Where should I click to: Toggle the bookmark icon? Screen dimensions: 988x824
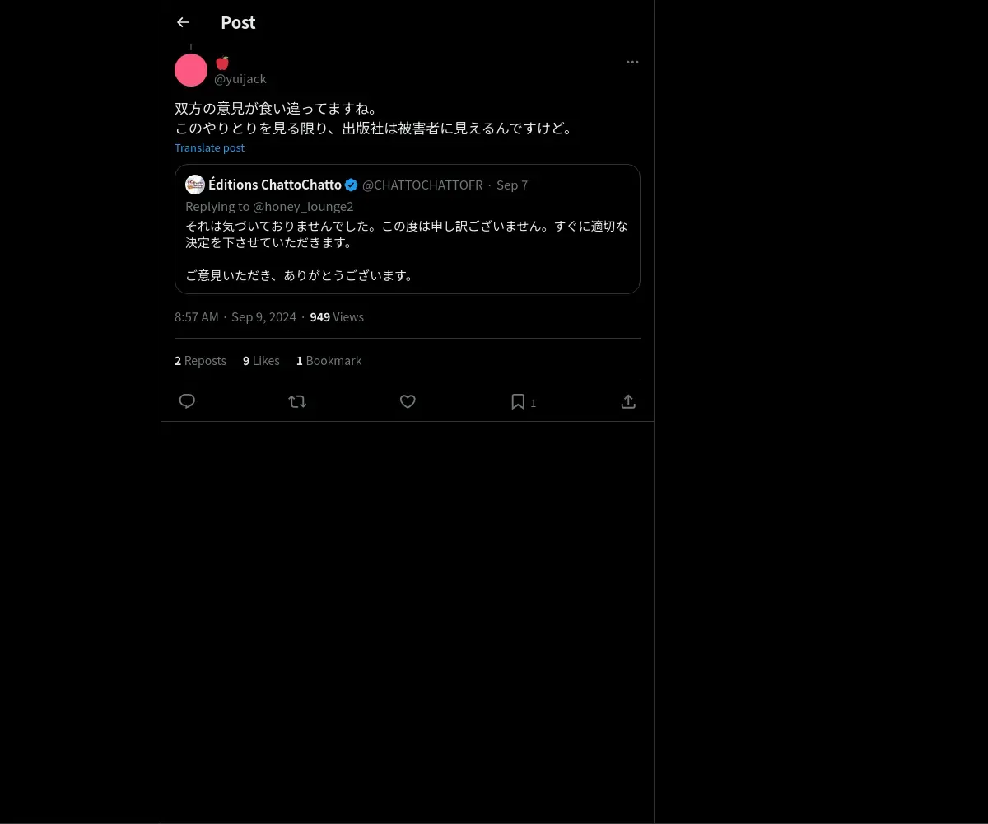(x=518, y=401)
